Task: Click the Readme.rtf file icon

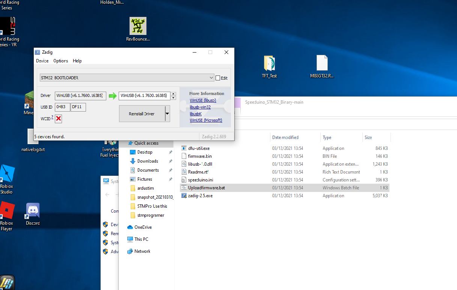Action: 184,172
